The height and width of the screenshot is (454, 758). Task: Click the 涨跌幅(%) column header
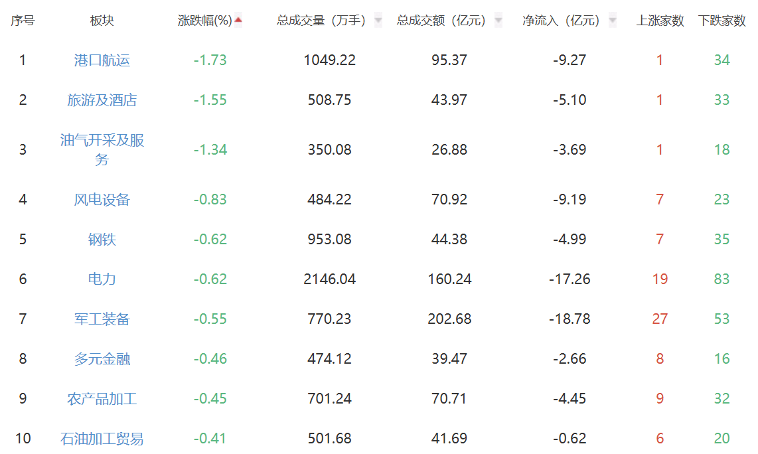click(205, 21)
